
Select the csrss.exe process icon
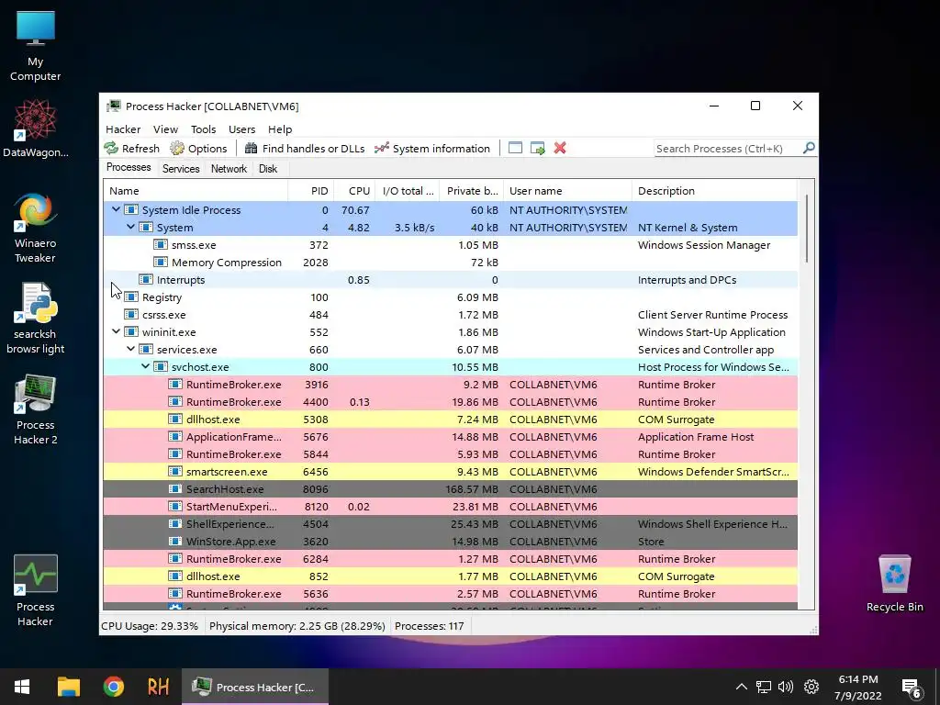[x=130, y=314]
